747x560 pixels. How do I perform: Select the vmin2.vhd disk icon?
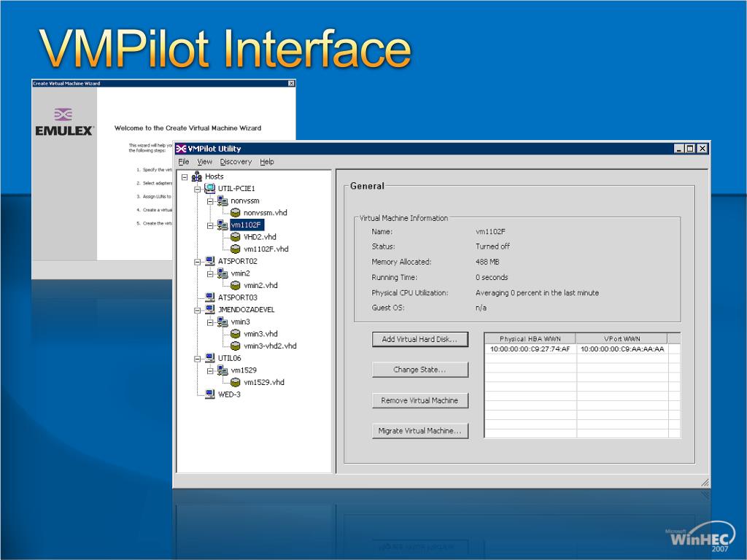pos(236,285)
